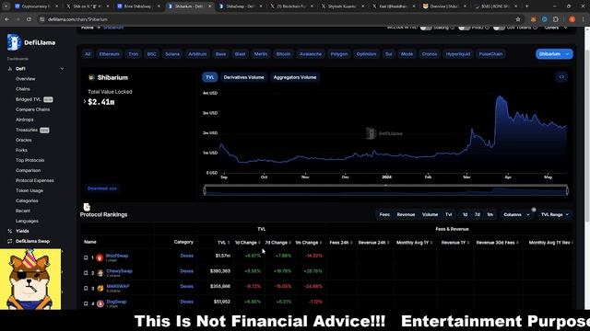Viewport: 590px width, 331px height.
Task: Toggle Staking in Include in TVL
Action: coord(426,28)
